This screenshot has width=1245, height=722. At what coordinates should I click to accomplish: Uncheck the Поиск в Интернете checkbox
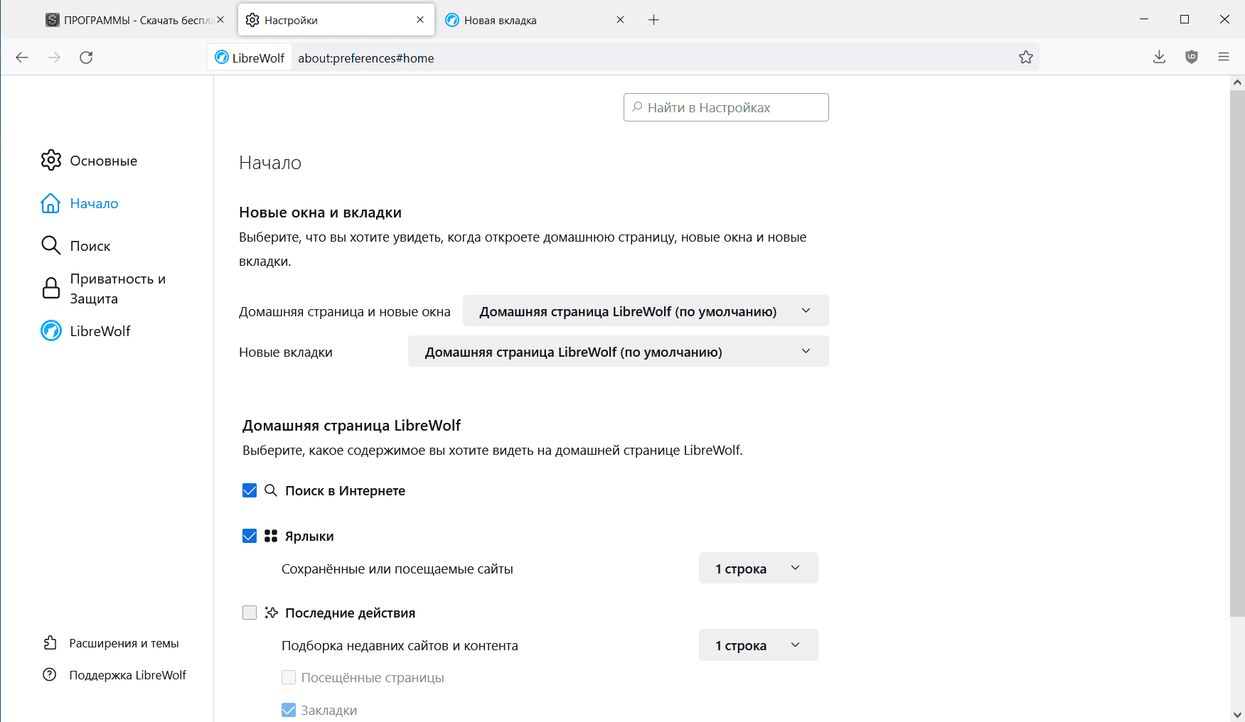click(x=250, y=490)
